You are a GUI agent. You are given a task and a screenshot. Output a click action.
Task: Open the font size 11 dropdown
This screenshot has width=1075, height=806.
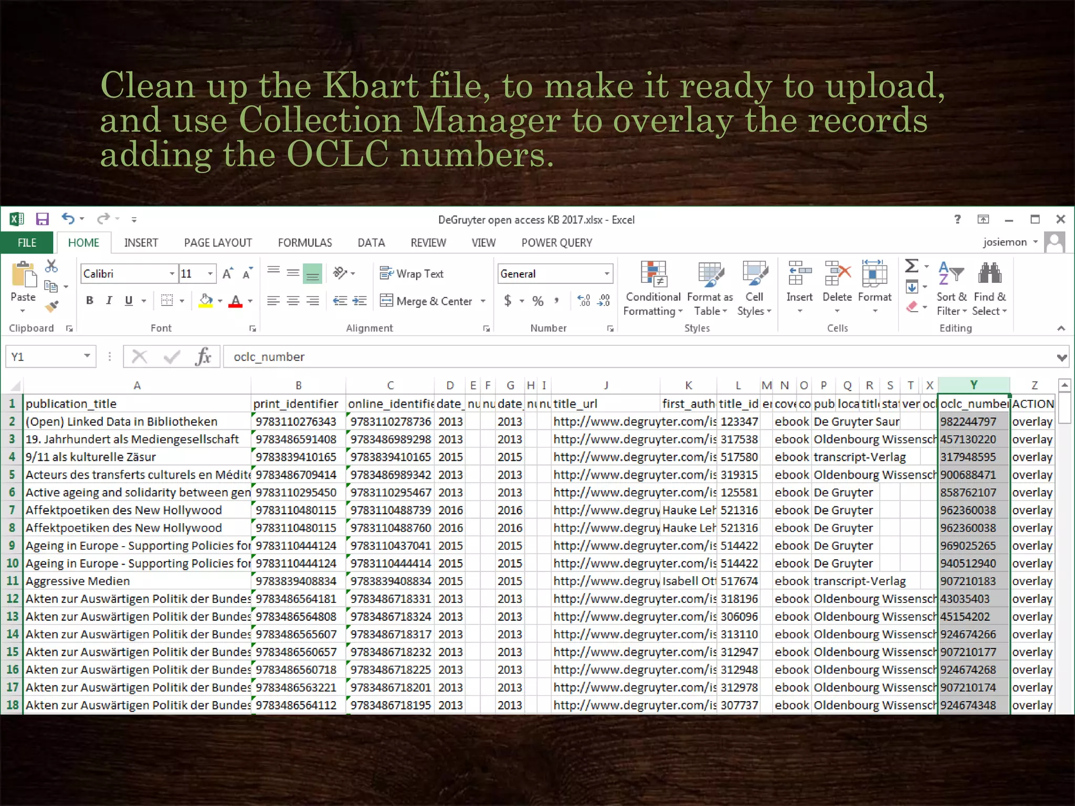pos(210,273)
